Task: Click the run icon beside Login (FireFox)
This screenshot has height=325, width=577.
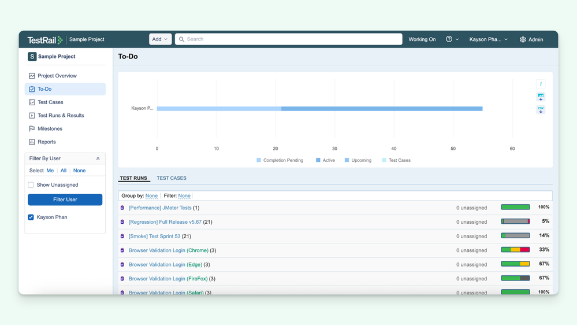Action: tap(122, 279)
